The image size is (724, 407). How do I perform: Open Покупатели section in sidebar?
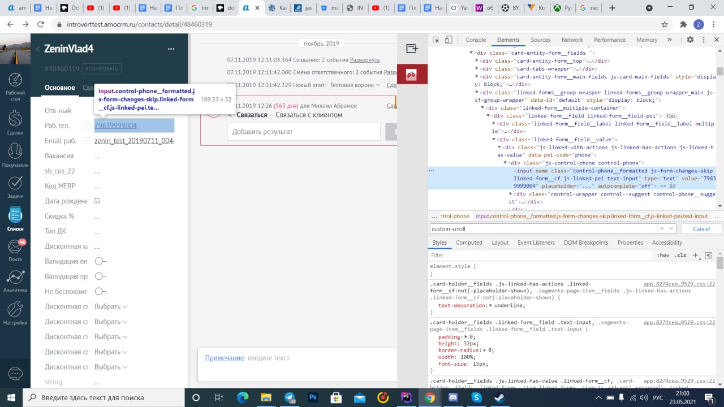point(15,155)
